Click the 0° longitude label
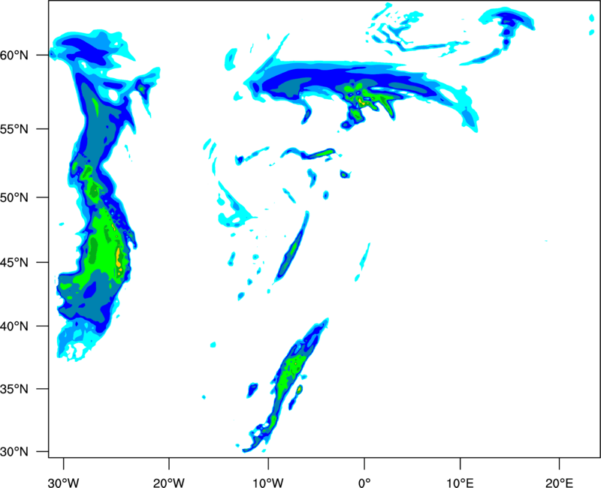The width and height of the screenshot is (601, 488). (364, 483)
